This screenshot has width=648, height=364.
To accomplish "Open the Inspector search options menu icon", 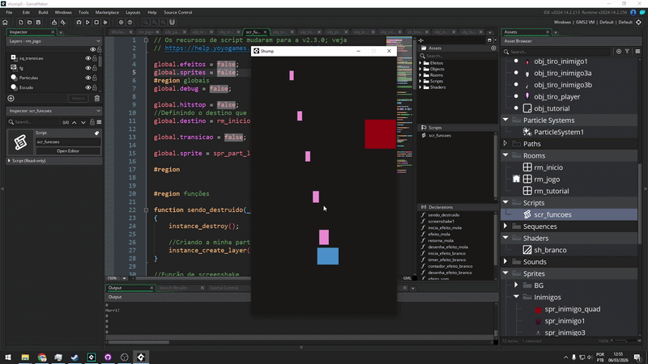I will point(99,122).
